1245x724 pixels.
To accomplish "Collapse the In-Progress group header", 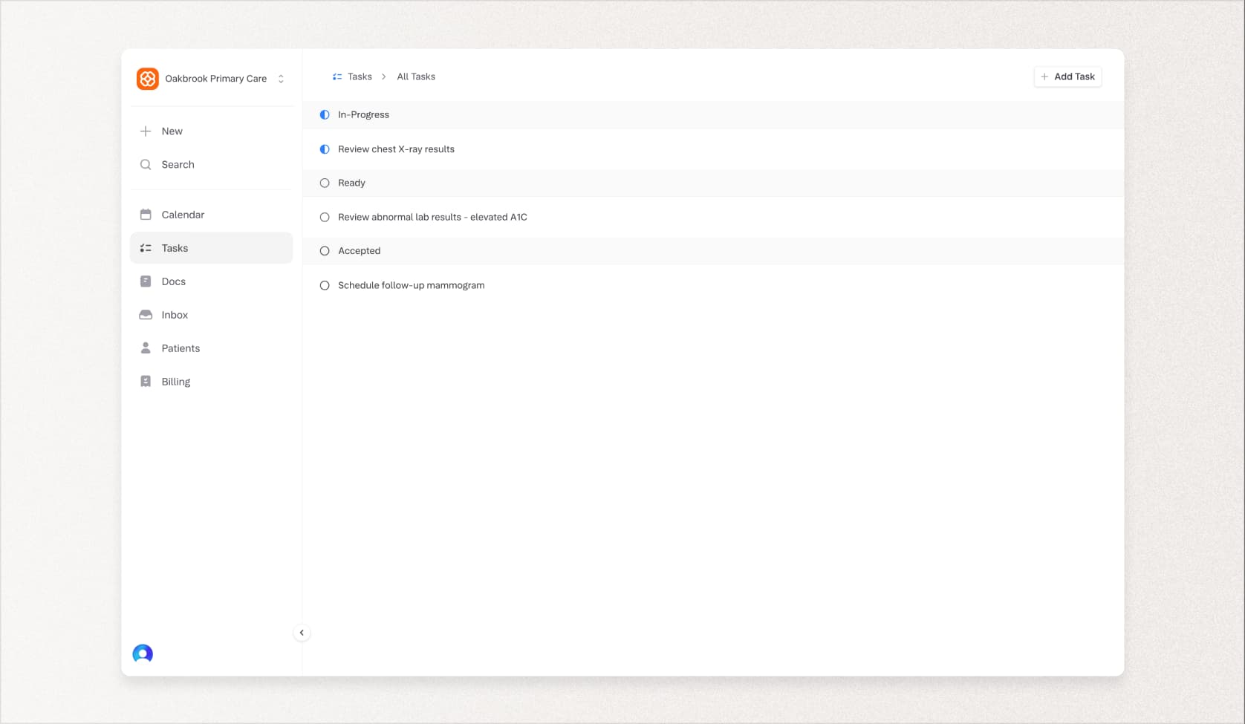I will [325, 114].
